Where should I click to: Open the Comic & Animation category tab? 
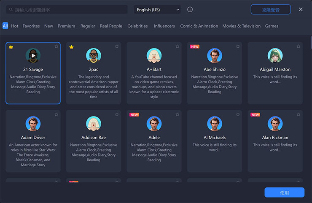(x=199, y=26)
